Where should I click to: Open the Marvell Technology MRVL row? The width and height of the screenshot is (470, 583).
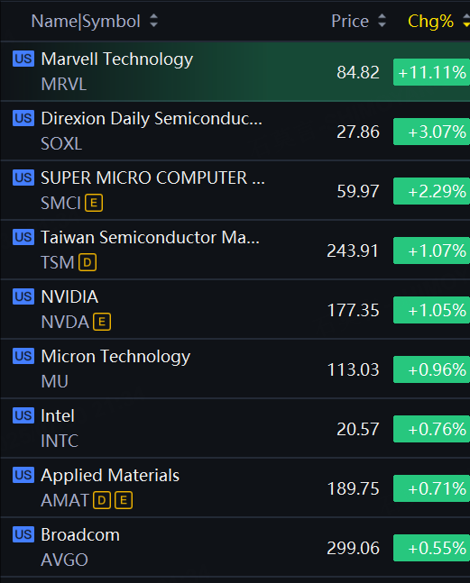coord(235,71)
